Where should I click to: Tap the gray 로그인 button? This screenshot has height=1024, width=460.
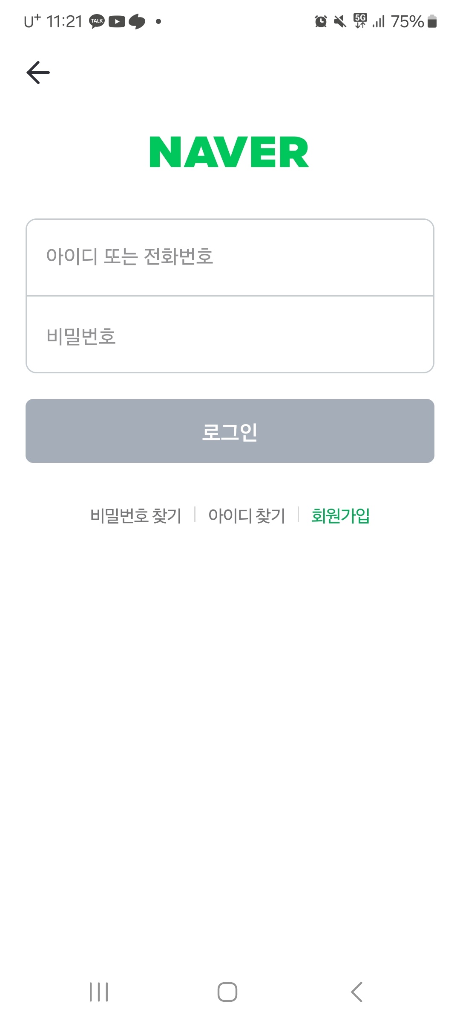click(x=230, y=431)
